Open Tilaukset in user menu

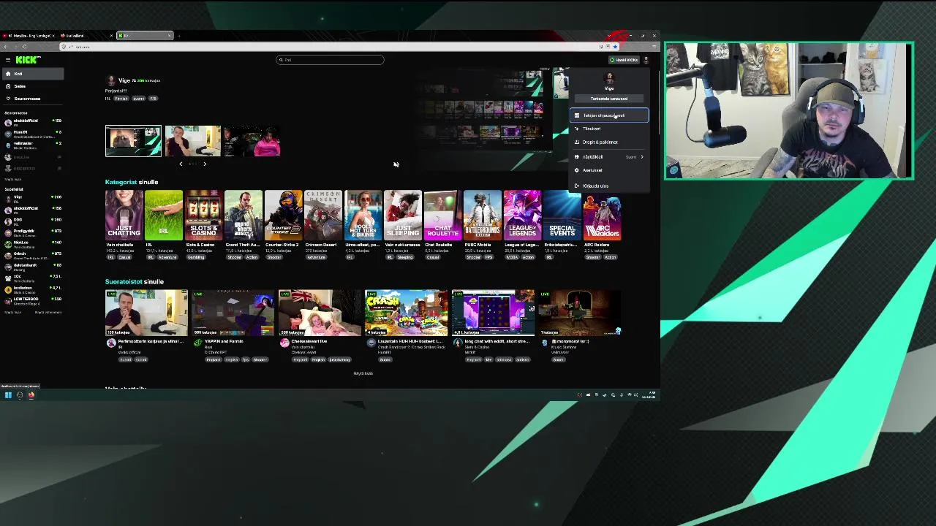coord(609,129)
